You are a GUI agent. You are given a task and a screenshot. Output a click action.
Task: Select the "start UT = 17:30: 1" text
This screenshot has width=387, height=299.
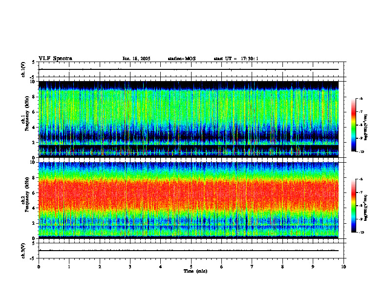pos(236,59)
